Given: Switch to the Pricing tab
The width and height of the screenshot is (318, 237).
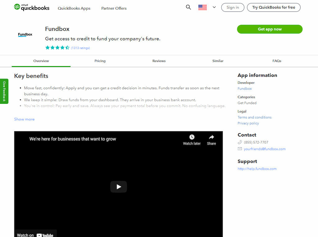Looking at the screenshot, I should click(100, 61).
